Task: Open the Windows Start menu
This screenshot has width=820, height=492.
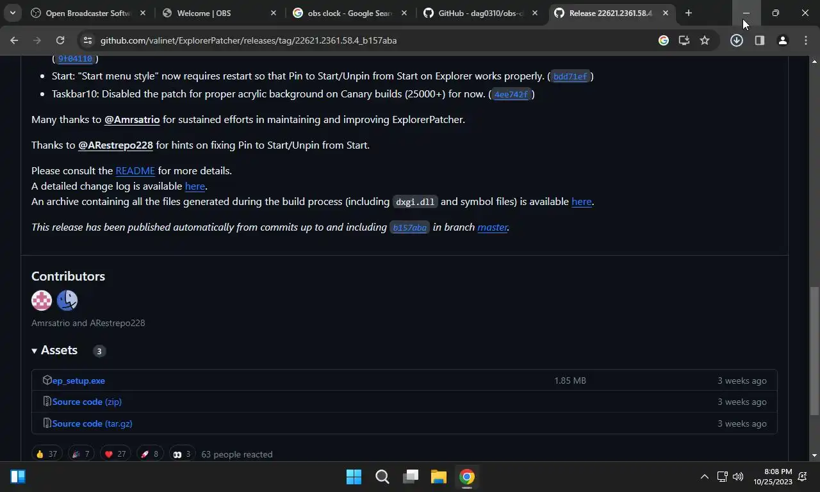Action: 354,477
